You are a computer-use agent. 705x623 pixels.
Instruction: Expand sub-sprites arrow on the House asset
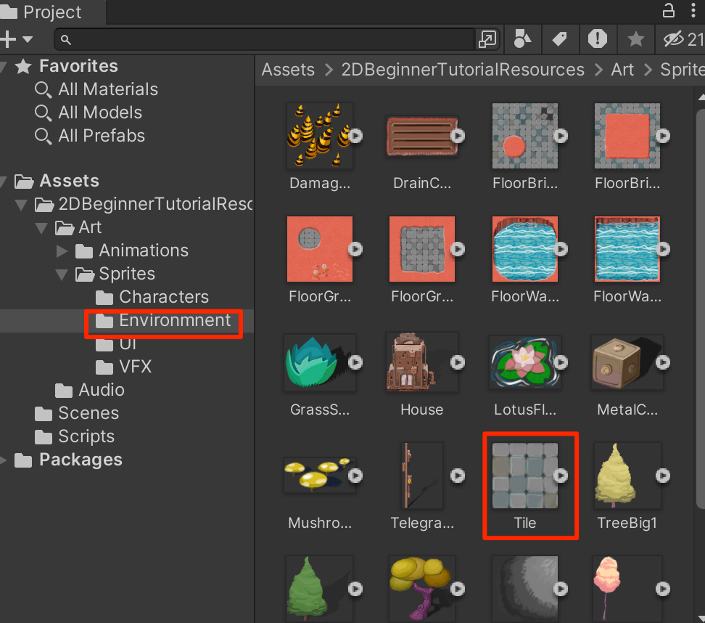[x=458, y=362]
